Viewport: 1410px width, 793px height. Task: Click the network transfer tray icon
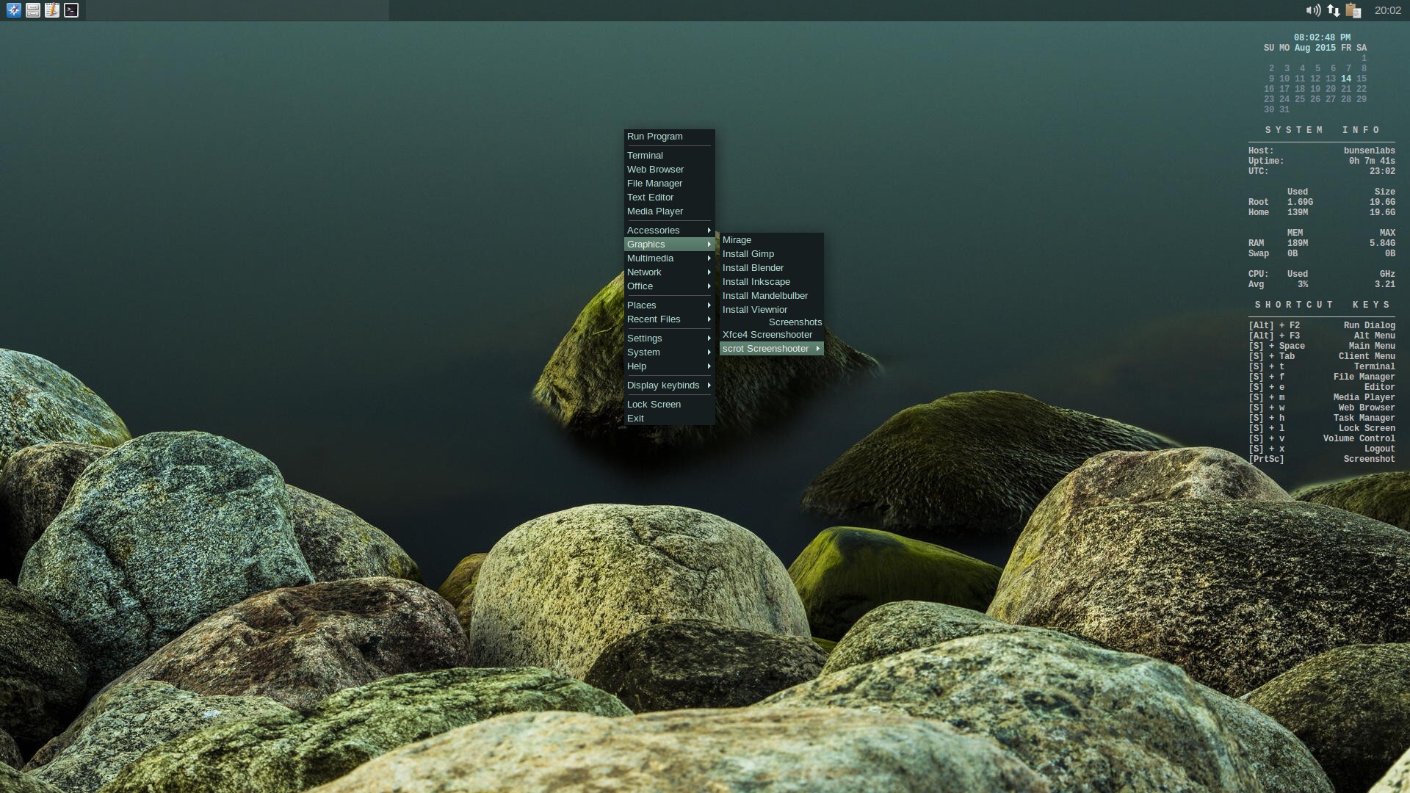click(x=1333, y=10)
